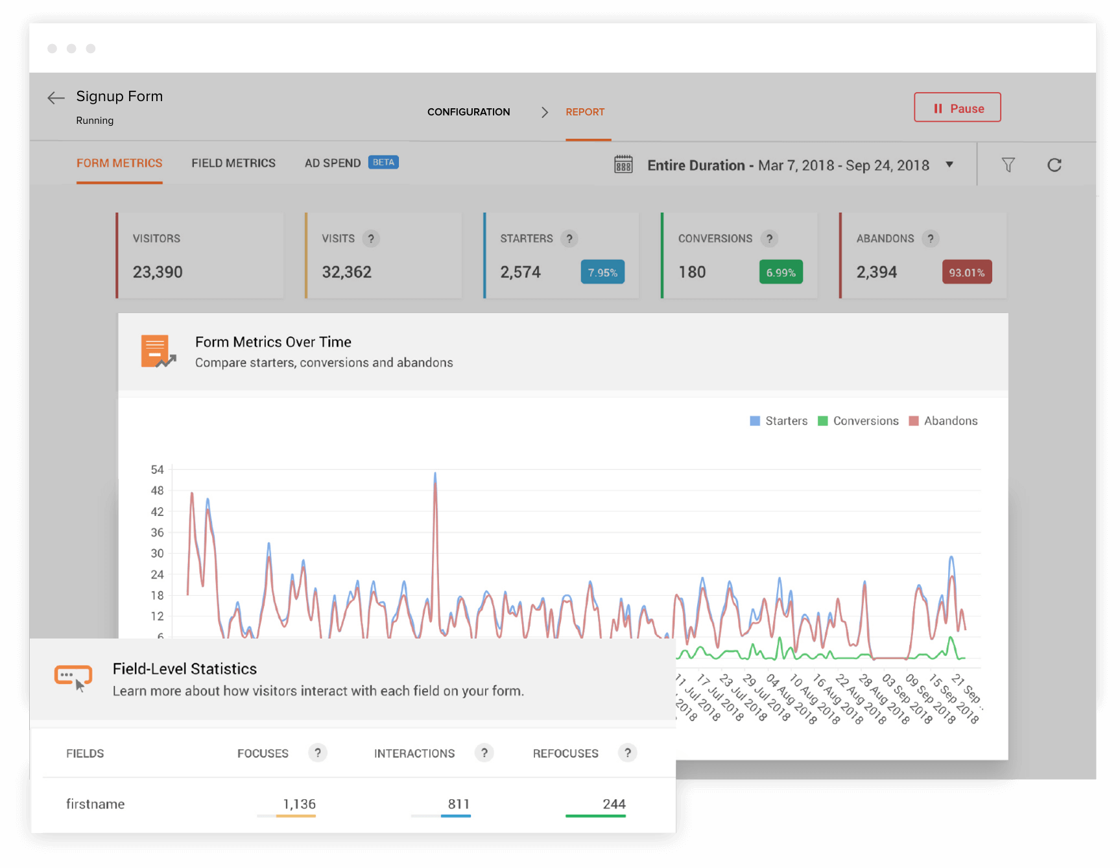Open help icon next to Starters
The height and width of the screenshot is (868, 1120).
[x=569, y=239]
